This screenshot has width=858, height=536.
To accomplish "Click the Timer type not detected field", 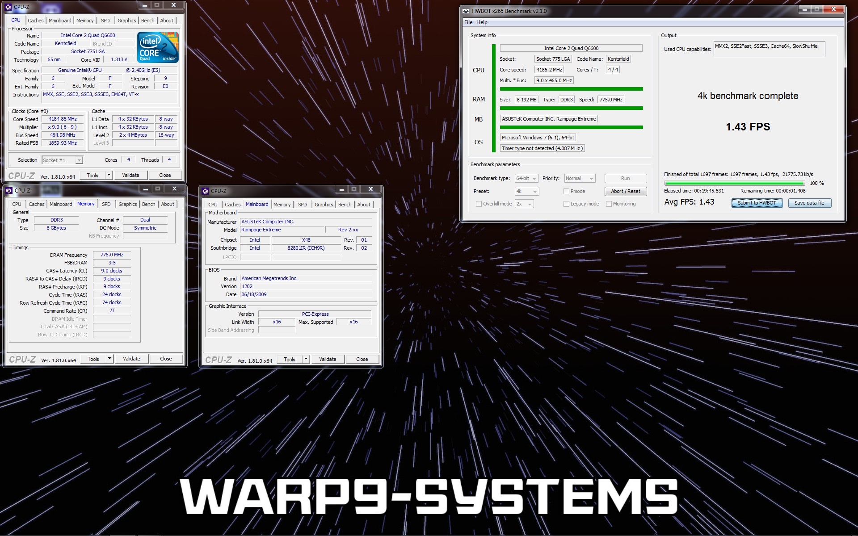I will tap(542, 149).
